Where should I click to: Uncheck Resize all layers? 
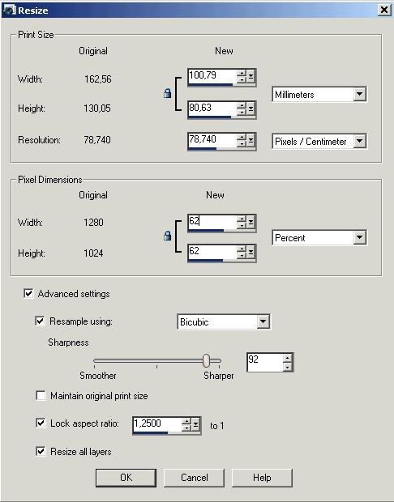pyautogui.click(x=41, y=452)
